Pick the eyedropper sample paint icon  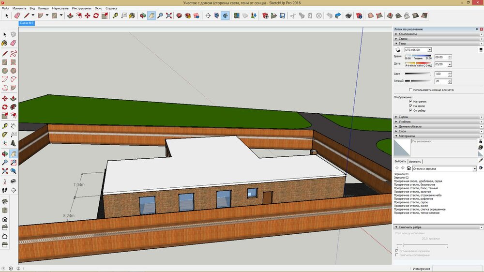click(x=481, y=160)
